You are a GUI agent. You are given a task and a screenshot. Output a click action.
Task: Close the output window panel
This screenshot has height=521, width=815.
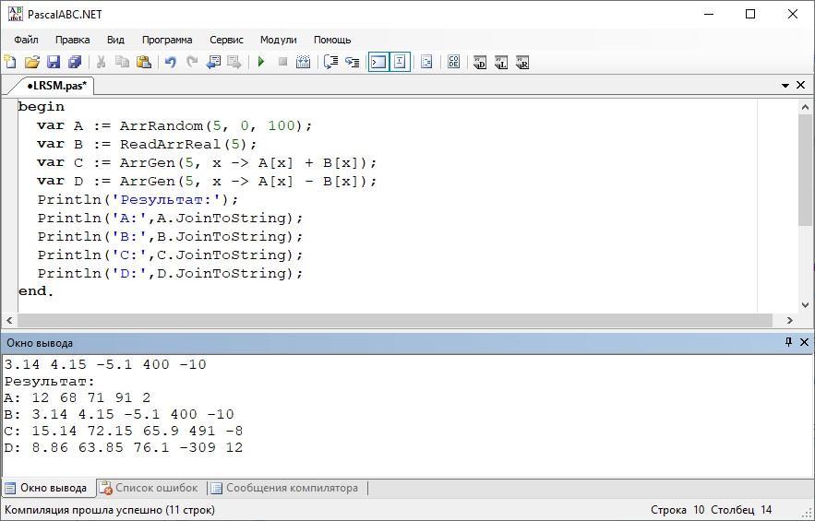(x=804, y=342)
